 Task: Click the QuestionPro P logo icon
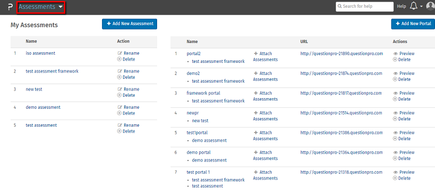point(10,7)
